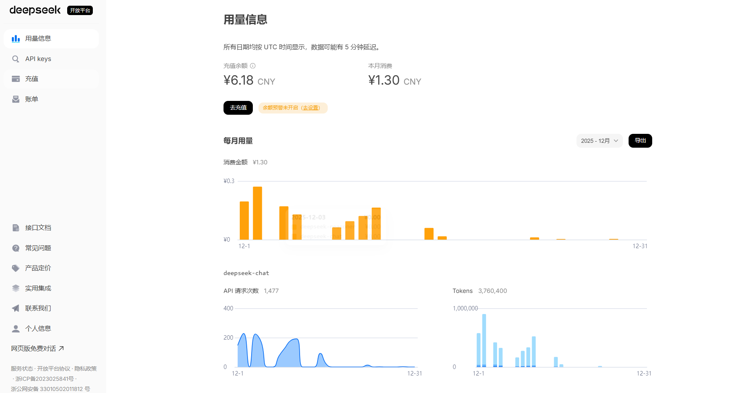Click the chevron arrow in month selector
This screenshot has width=732, height=393.
tap(616, 141)
